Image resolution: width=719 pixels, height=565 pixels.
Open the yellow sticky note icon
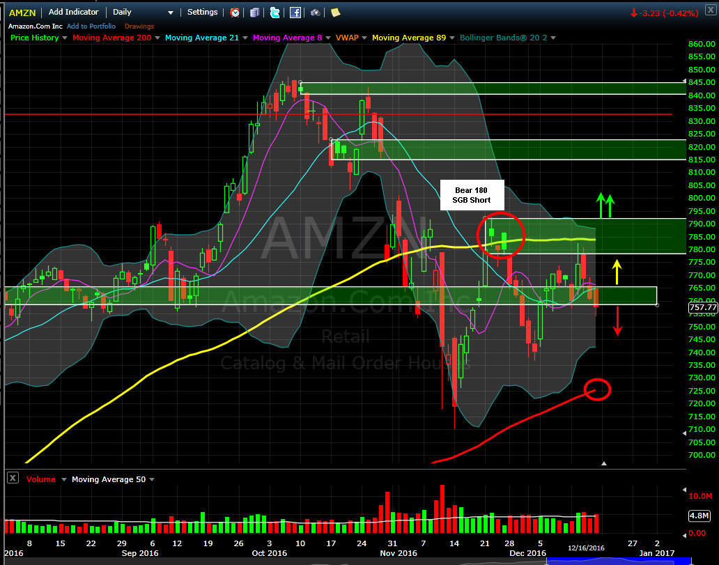(x=335, y=13)
